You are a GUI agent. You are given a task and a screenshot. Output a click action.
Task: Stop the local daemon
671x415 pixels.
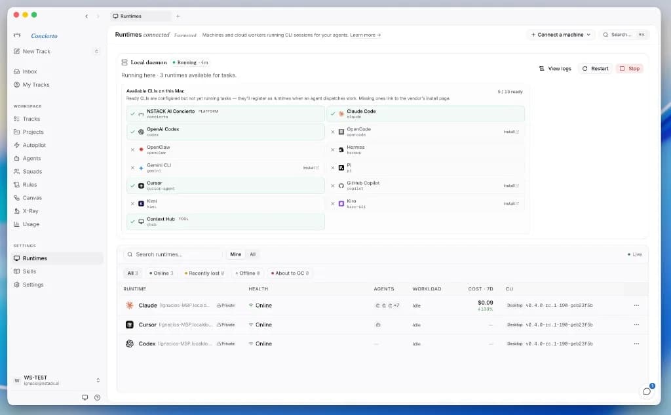point(630,69)
